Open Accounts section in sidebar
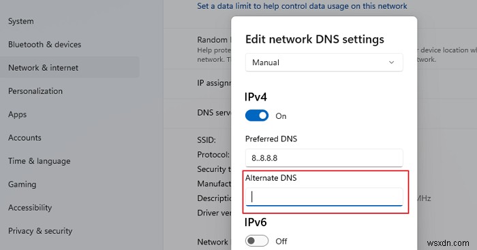477x250 pixels. [25, 138]
